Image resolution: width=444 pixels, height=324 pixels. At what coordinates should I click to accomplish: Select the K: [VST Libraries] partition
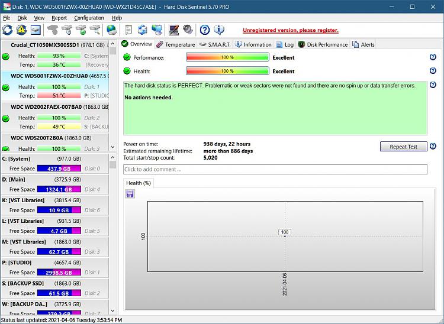[x=55, y=205]
